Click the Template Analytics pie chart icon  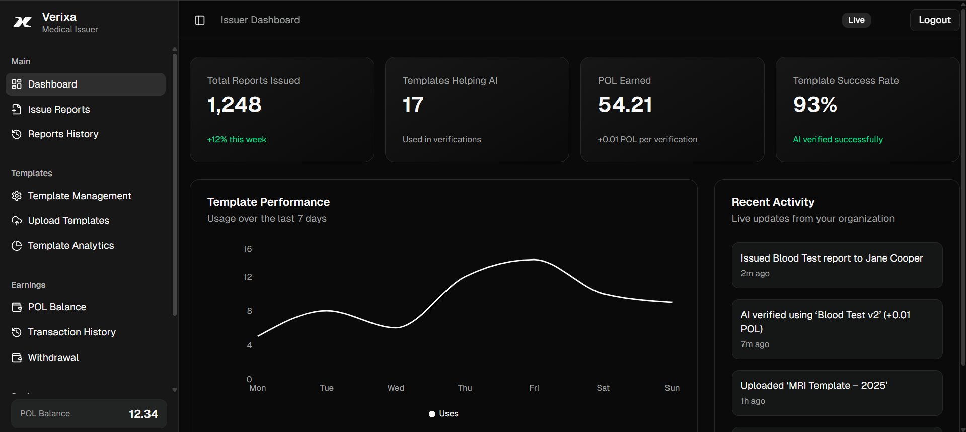(17, 245)
